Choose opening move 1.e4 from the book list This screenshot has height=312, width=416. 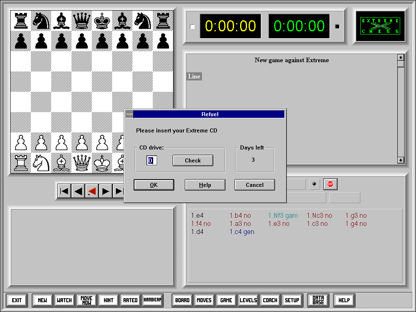(x=197, y=216)
